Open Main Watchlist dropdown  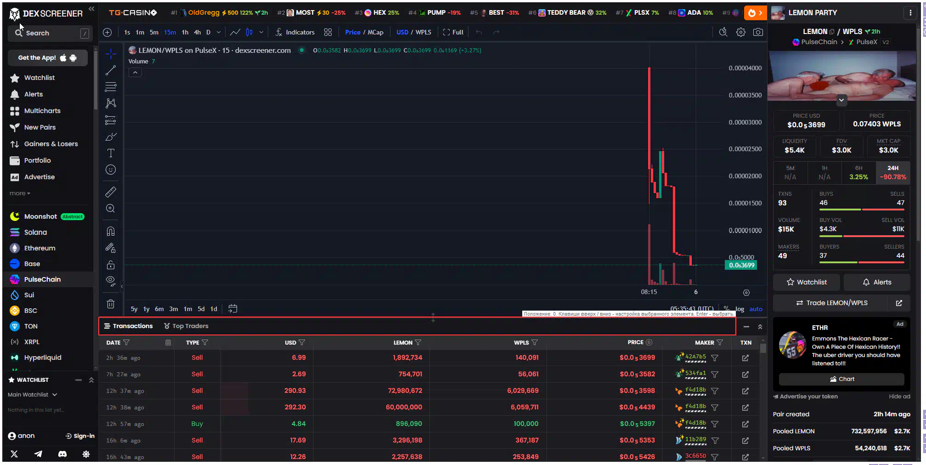point(32,395)
